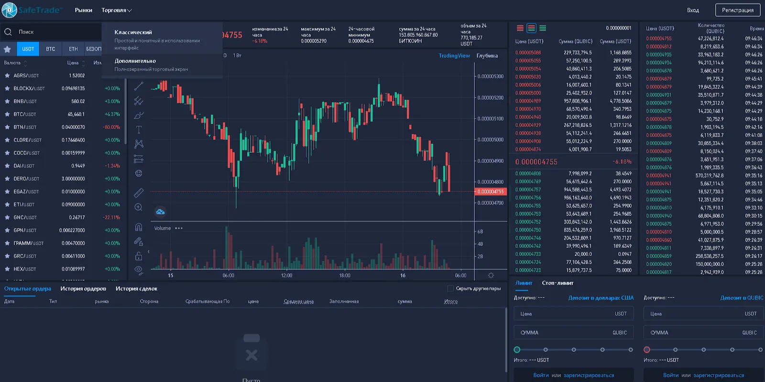The height and width of the screenshot is (382, 765).
Task: Open the История сделок tab
Action: click(136, 288)
